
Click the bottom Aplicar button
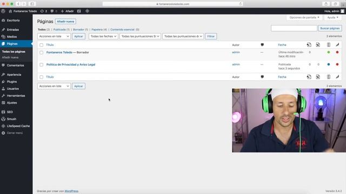tap(78, 86)
